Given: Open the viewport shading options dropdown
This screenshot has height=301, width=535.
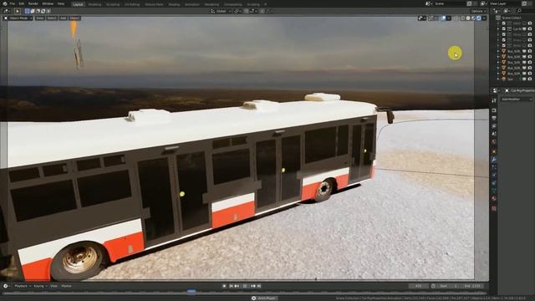Looking at the screenshot, I should [x=484, y=18].
